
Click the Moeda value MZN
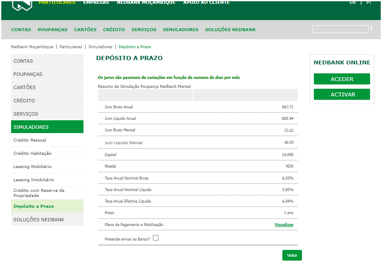(x=290, y=166)
